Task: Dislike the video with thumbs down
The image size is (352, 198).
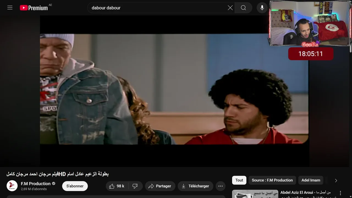Action: 135,186
